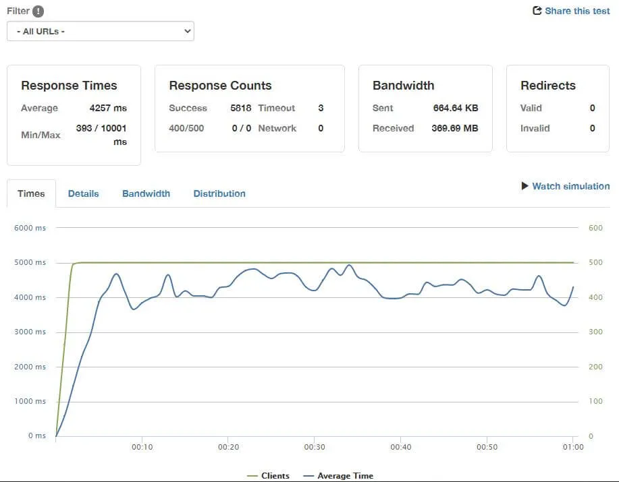Click the play triangle icon for simulation
Image resolution: width=619 pixels, height=482 pixels.
tap(524, 185)
